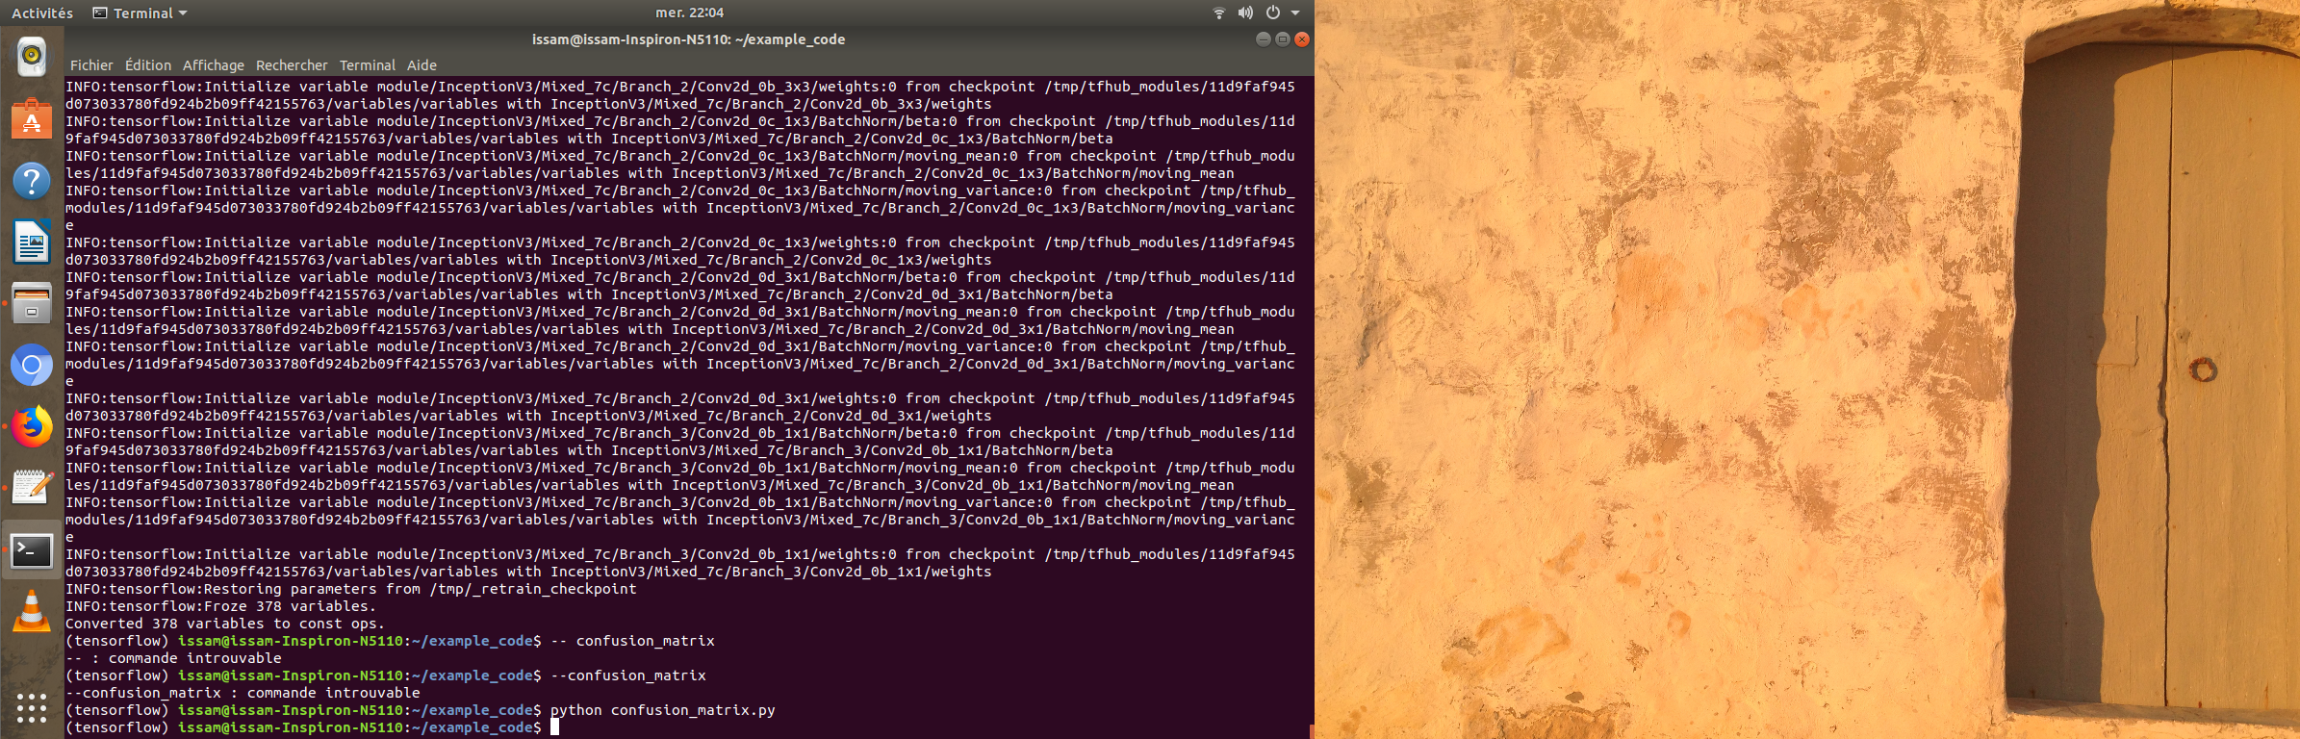Launch Ubuntu Software from the dock
Image resolution: width=2300 pixels, height=739 pixels.
click(x=32, y=119)
